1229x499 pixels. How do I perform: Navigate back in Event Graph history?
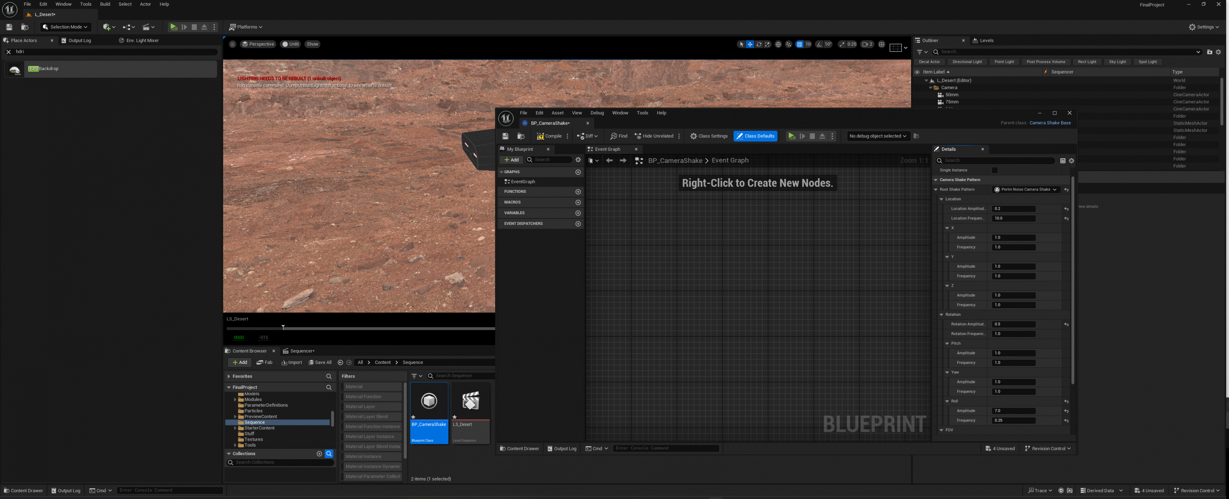(x=609, y=161)
